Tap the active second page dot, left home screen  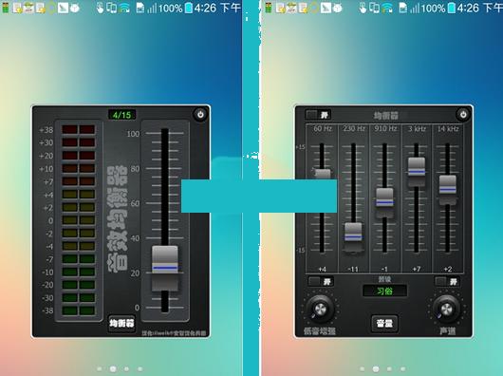[x=113, y=369]
